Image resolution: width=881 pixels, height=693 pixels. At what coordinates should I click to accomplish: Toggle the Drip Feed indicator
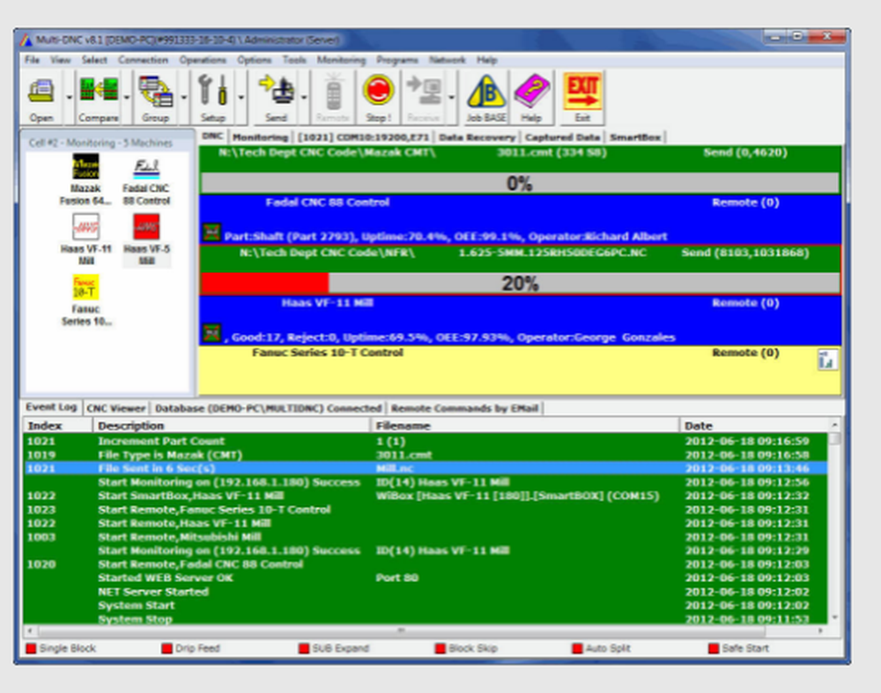(167, 649)
